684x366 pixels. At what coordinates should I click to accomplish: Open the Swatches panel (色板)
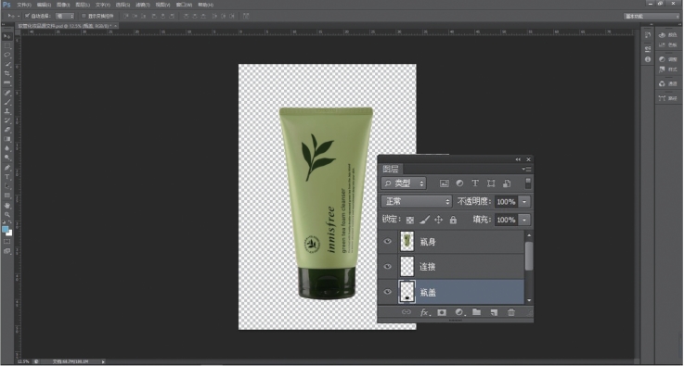point(668,44)
